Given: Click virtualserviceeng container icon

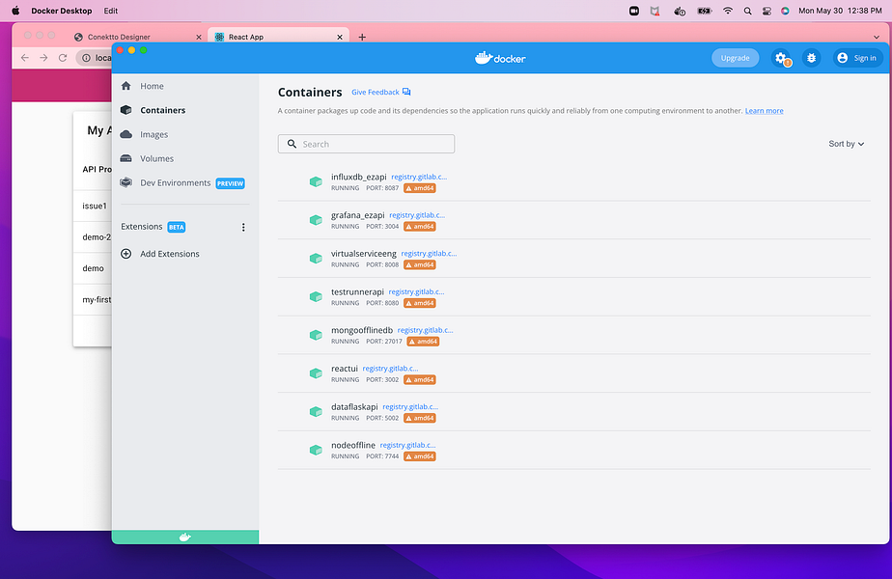Looking at the screenshot, I should pos(316,259).
